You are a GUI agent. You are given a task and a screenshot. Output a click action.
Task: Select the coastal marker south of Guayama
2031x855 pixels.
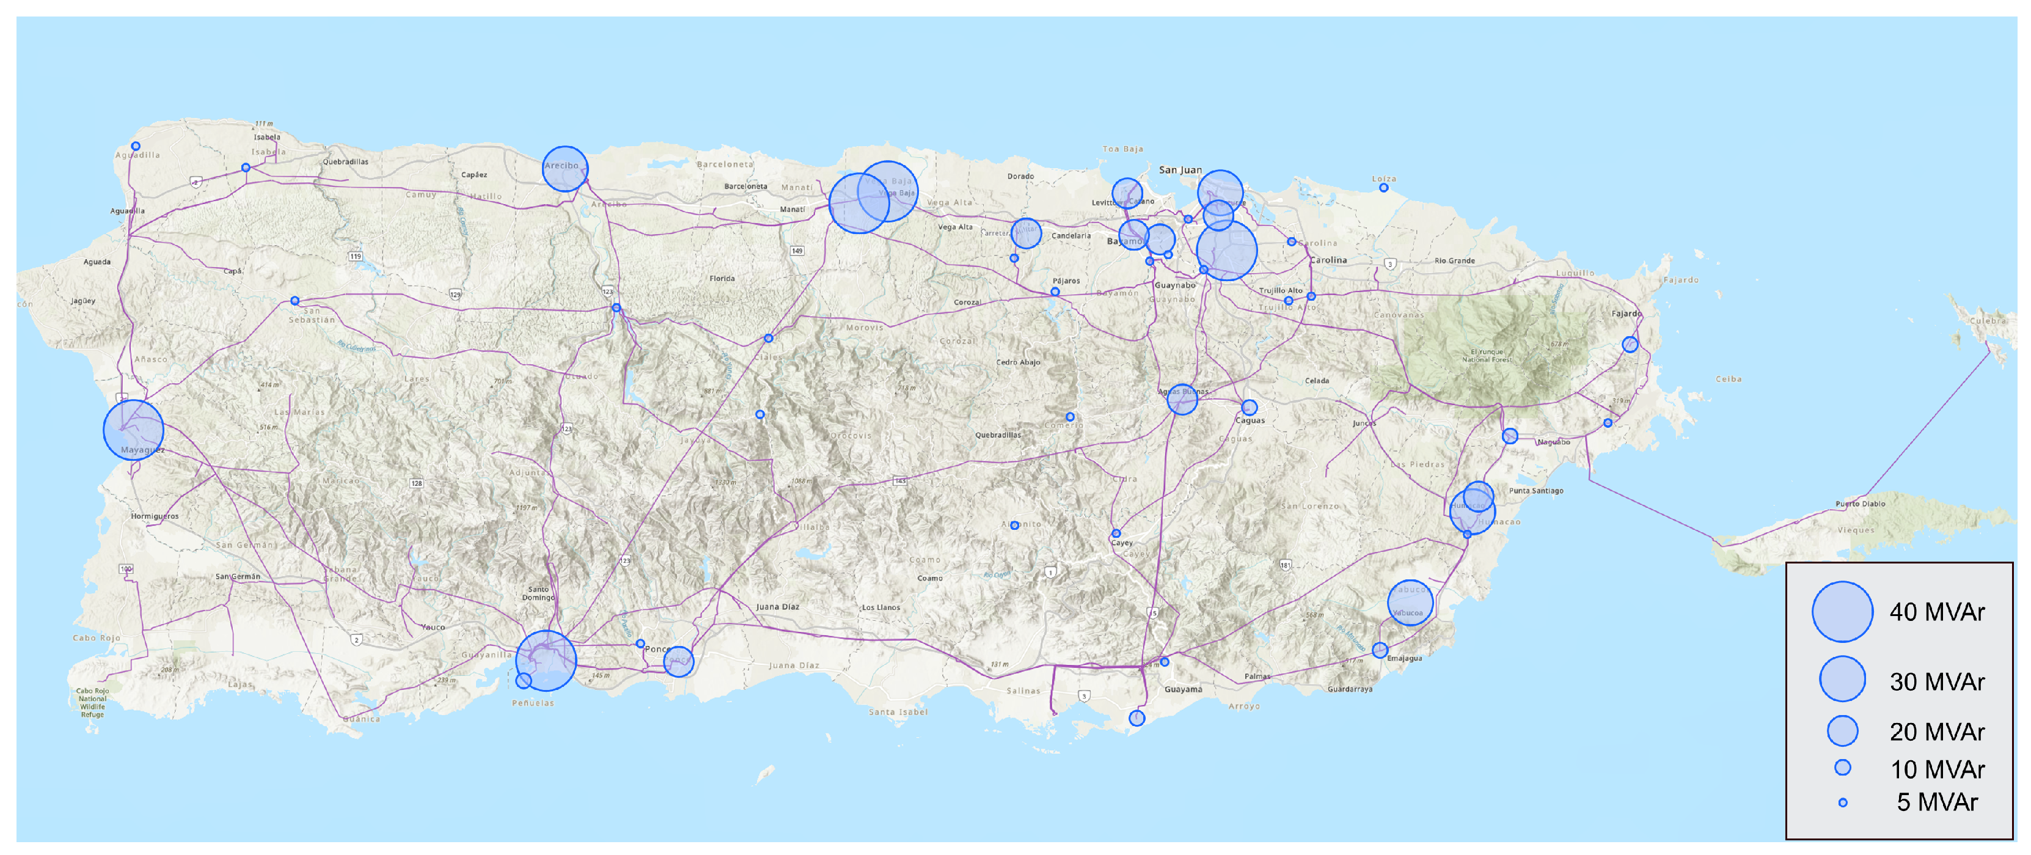click(x=1136, y=717)
